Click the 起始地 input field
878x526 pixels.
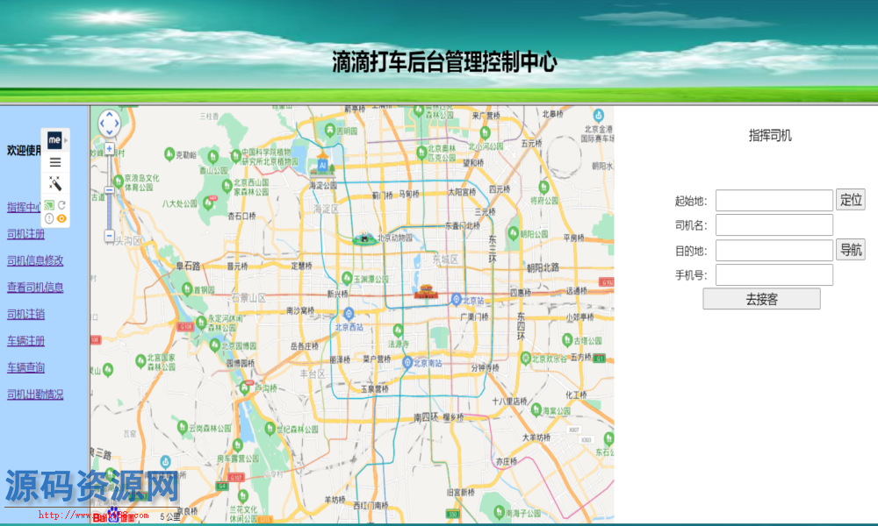pos(774,200)
